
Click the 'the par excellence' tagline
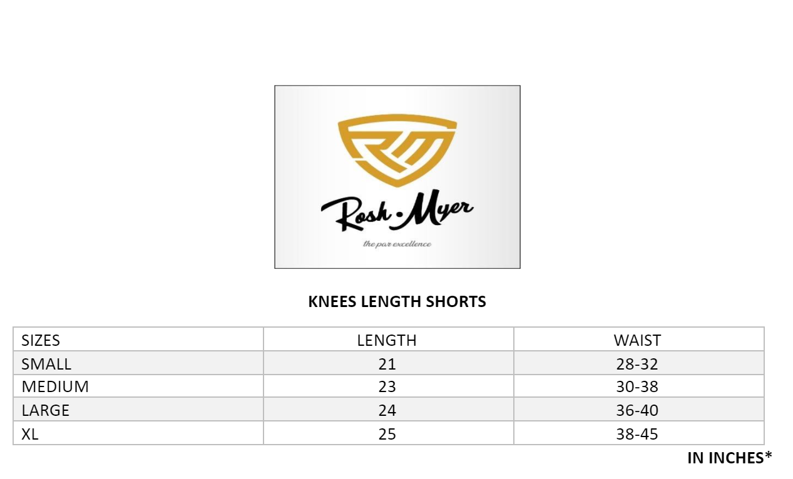[x=397, y=243]
